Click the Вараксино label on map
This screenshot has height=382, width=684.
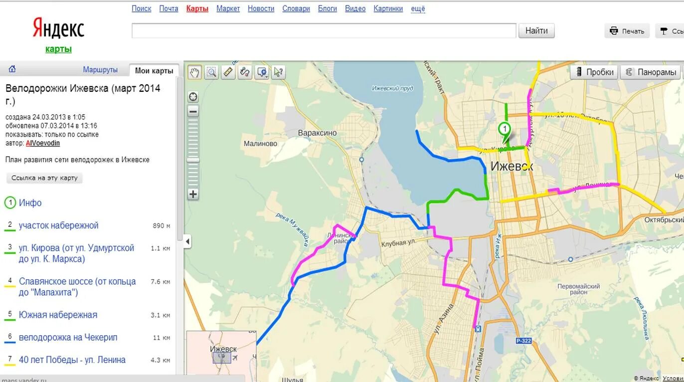coord(318,133)
